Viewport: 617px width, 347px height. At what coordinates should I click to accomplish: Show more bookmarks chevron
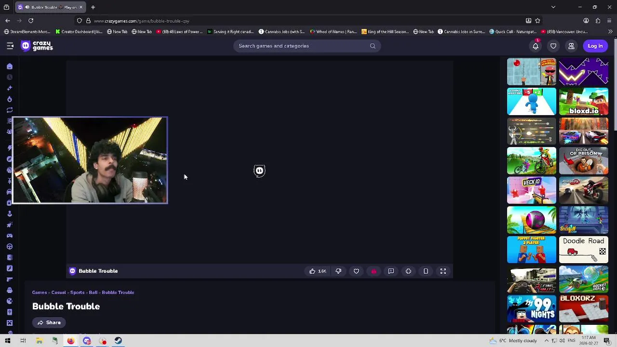pyautogui.click(x=610, y=32)
